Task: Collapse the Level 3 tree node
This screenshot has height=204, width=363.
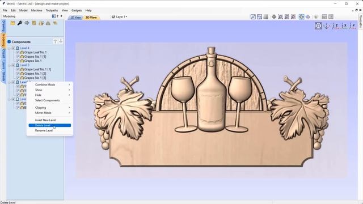Action: [x=10, y=65]
